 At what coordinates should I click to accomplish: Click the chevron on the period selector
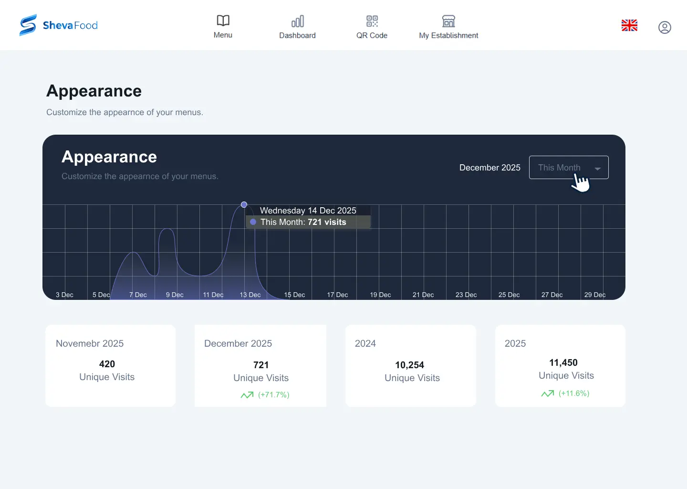(597, 169)
